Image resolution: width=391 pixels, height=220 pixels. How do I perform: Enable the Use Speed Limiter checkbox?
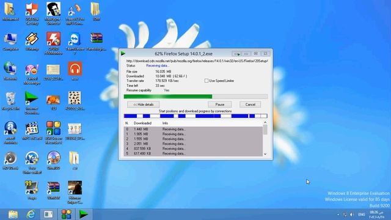206,81
